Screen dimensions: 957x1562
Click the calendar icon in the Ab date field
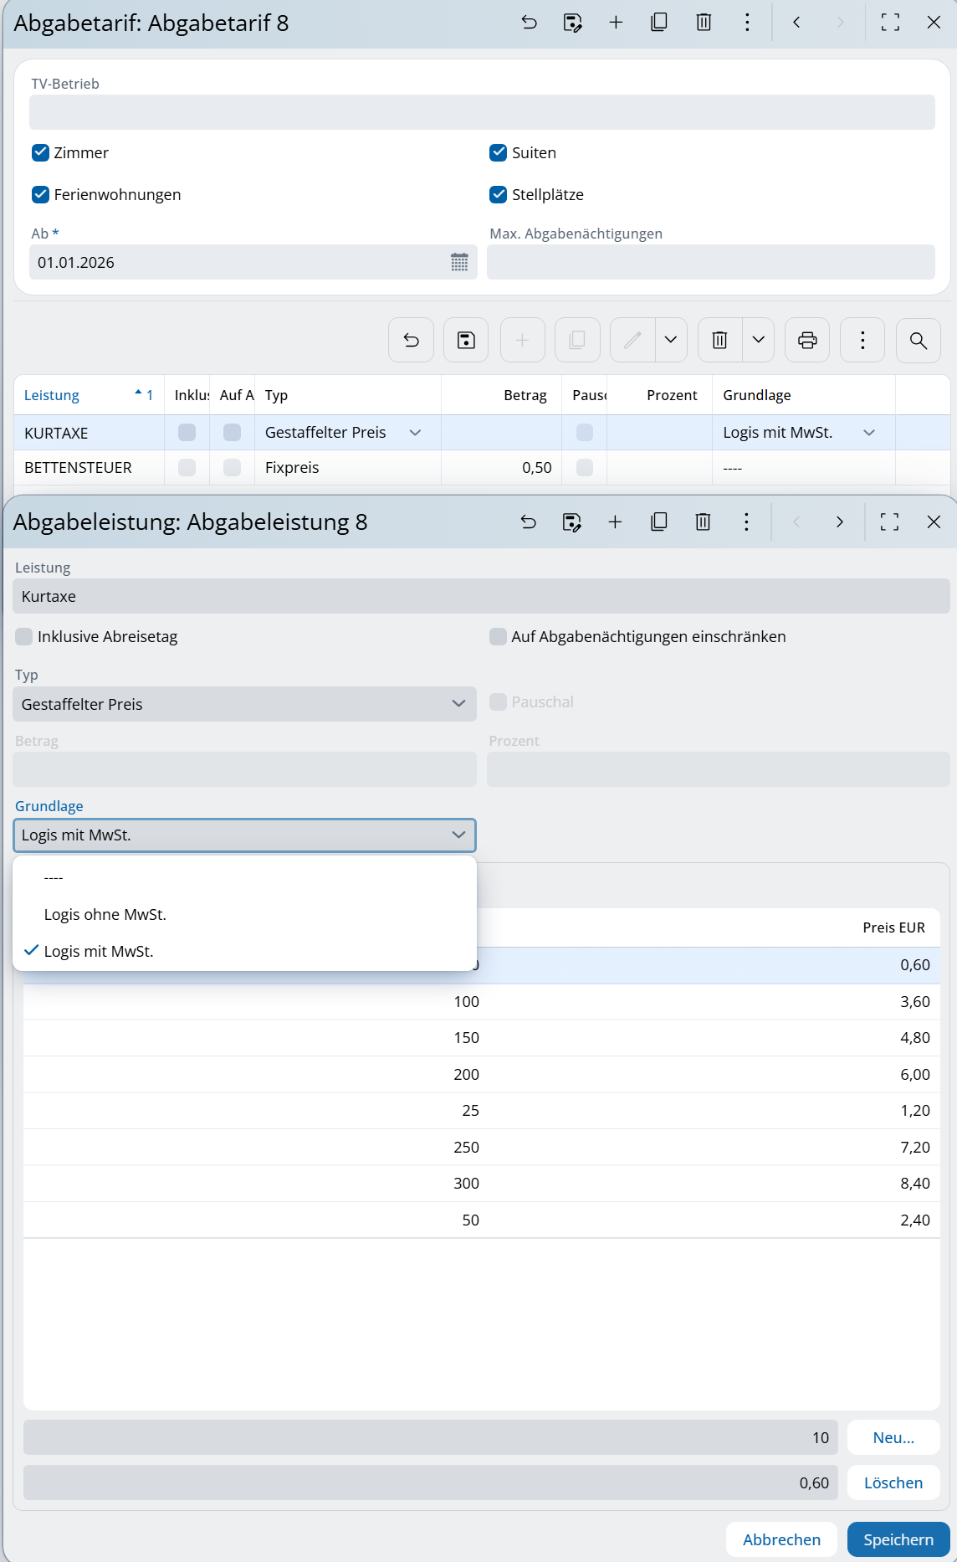pyautogui.click(x=459, y=262)
